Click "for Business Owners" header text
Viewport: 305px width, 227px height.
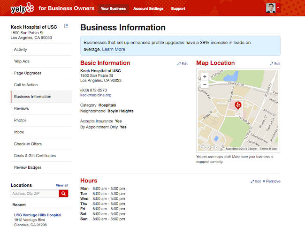[x=66, y=8]
